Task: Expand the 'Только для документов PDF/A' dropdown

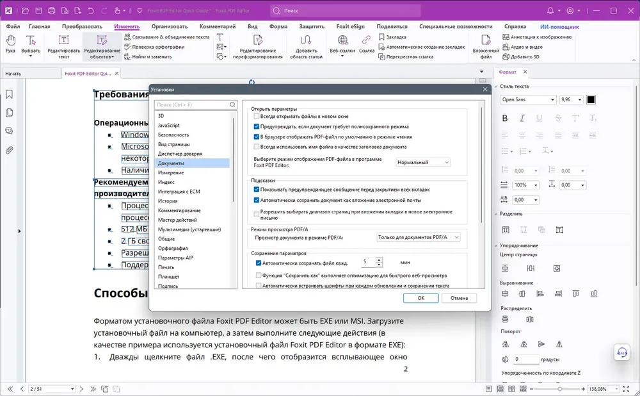Action: pyautogui.click(x=419, y=237)
